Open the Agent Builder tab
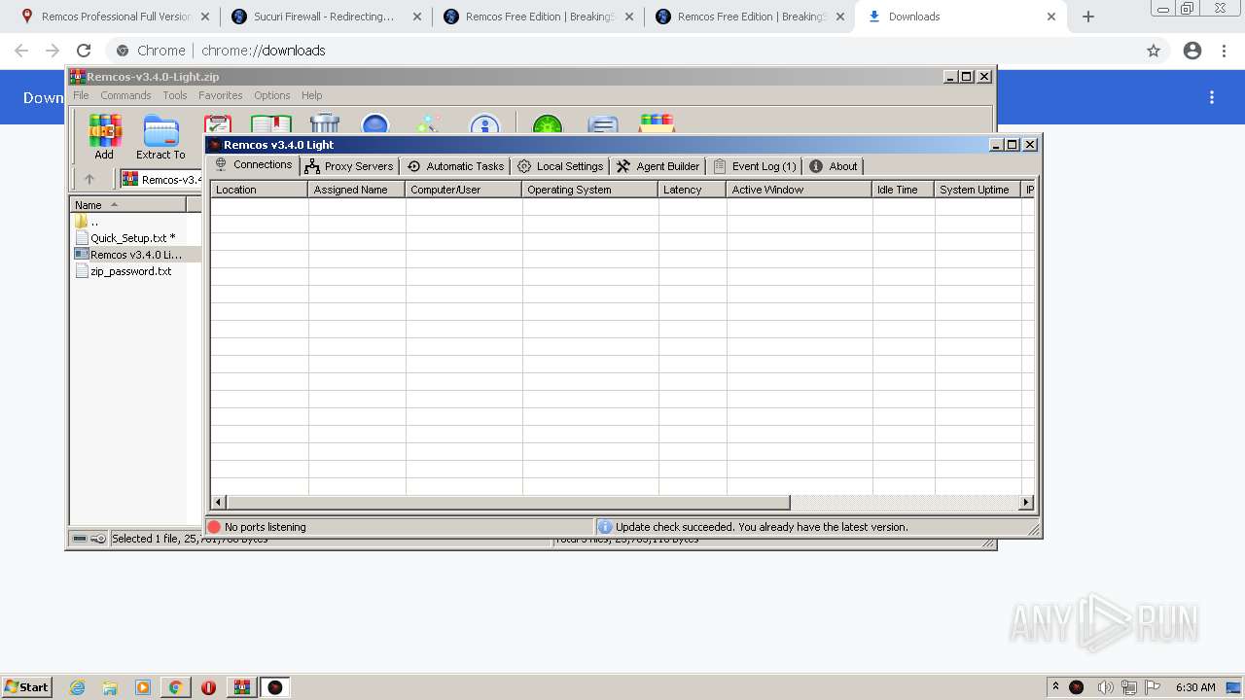Viewport: 1245px width, 700px height. click(658, 166)
